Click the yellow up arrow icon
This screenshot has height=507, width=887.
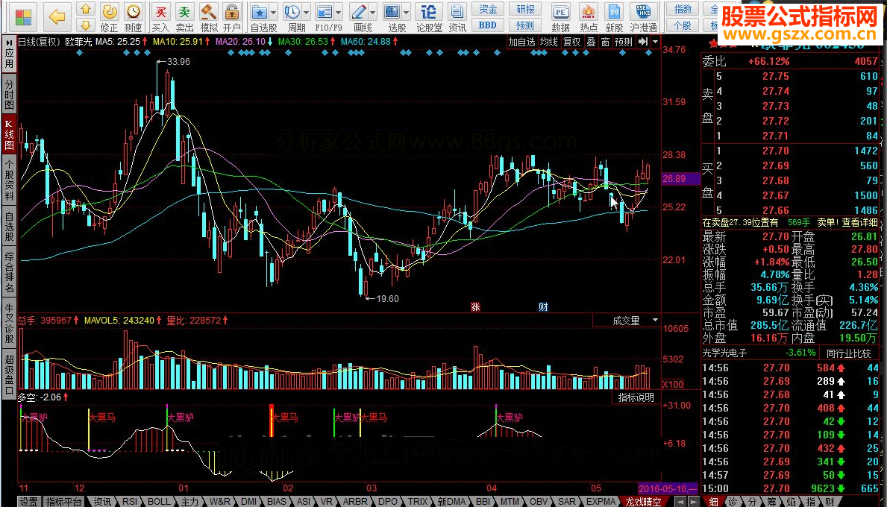pyautogui.click(x=86, y=10)
